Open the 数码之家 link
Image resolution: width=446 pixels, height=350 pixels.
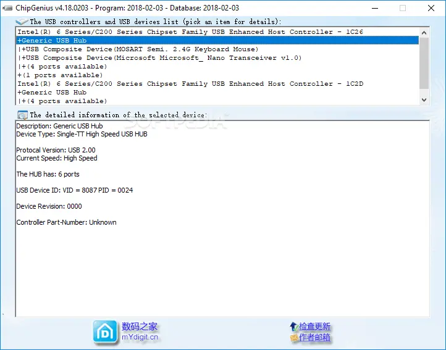140,327
